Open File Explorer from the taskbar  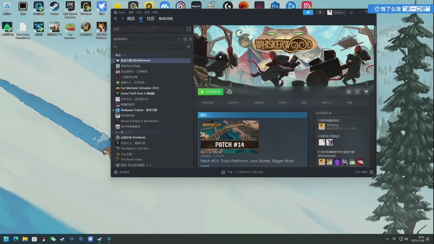pyautogui.click(x=25, y=239)
